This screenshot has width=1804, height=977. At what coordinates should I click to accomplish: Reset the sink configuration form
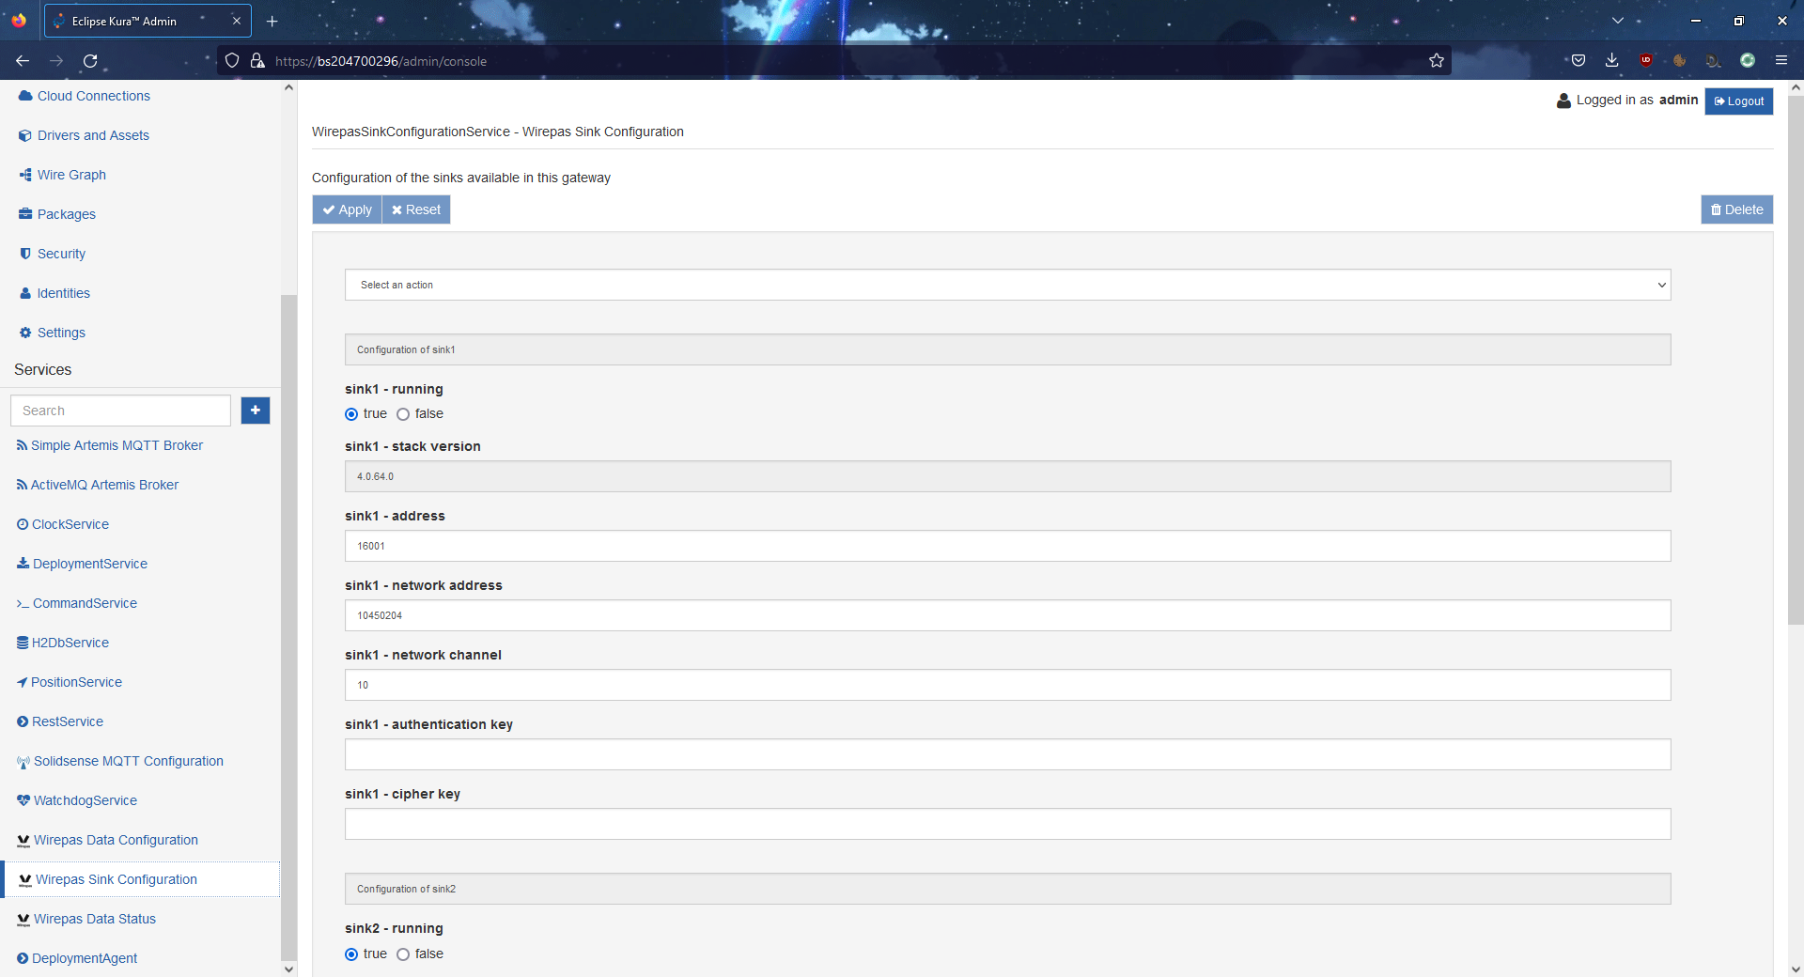pos(416,209)
